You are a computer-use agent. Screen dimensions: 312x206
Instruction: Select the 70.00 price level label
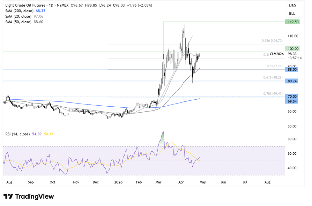pyautogui.click(x=291, y=96)
